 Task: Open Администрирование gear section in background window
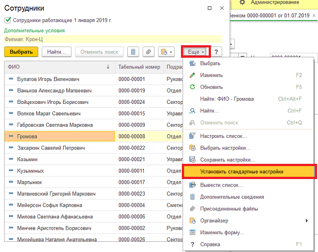coord(269,2)
